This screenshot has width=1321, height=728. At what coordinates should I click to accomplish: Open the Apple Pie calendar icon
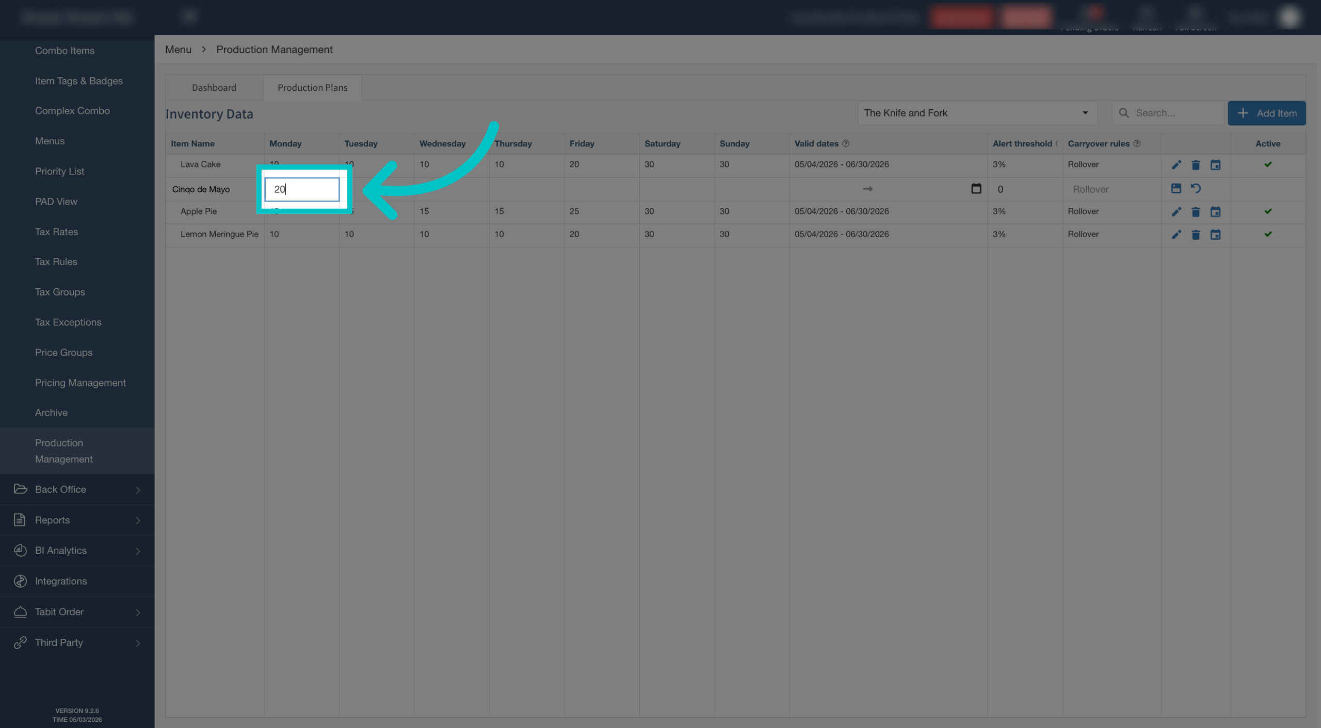pos(1215,212)
